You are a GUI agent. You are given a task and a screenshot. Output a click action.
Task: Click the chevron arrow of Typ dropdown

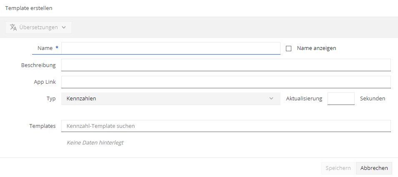pos(271,99)
